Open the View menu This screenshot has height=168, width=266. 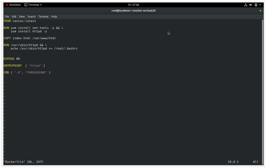22,17
